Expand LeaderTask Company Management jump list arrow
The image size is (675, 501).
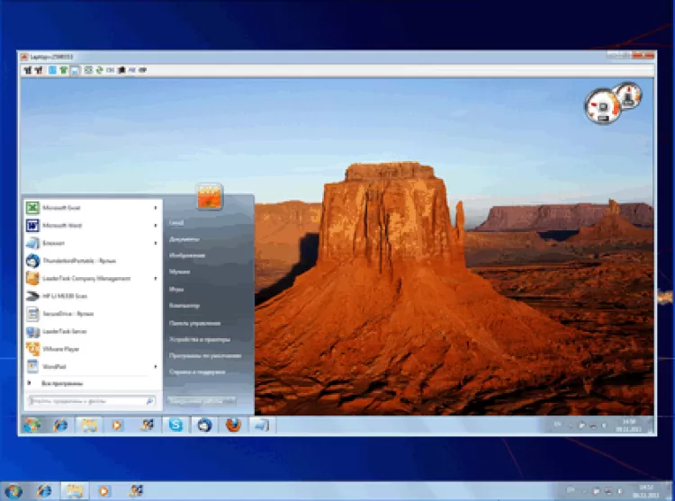[x=156, y=278]
